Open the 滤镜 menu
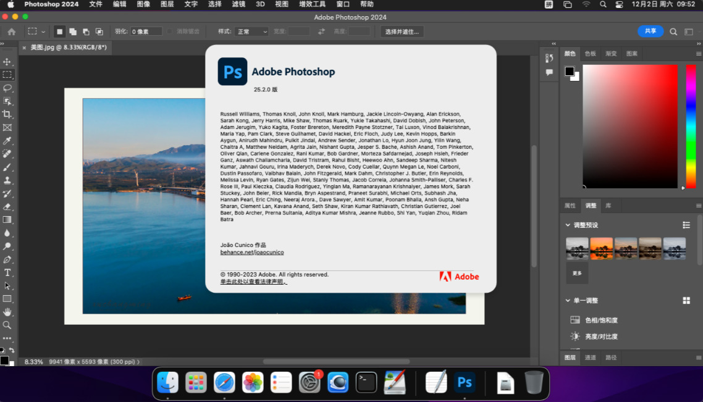The width and height of the screenshot is (703, 402). point(238,4)
